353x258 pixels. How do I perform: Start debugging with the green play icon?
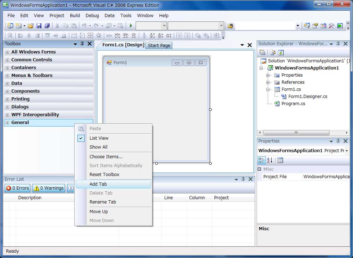131,26
